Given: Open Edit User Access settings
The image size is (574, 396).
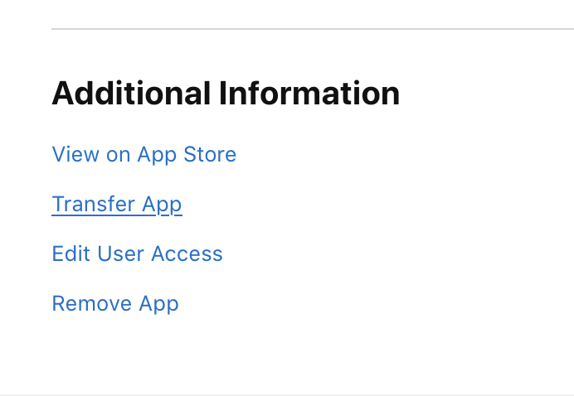Looking at the screenshot, I should point(137,254).
